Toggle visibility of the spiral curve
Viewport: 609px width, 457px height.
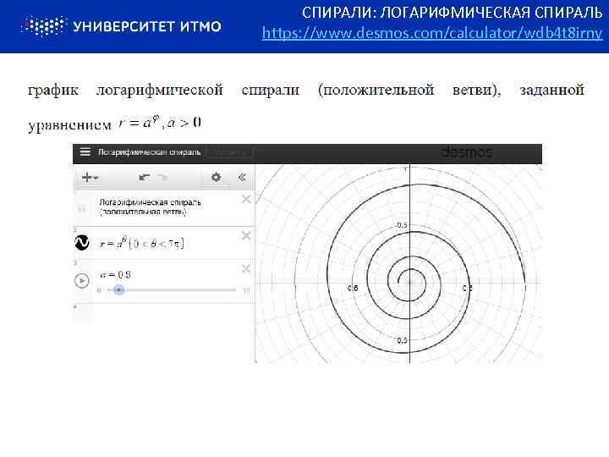point(82,243)
